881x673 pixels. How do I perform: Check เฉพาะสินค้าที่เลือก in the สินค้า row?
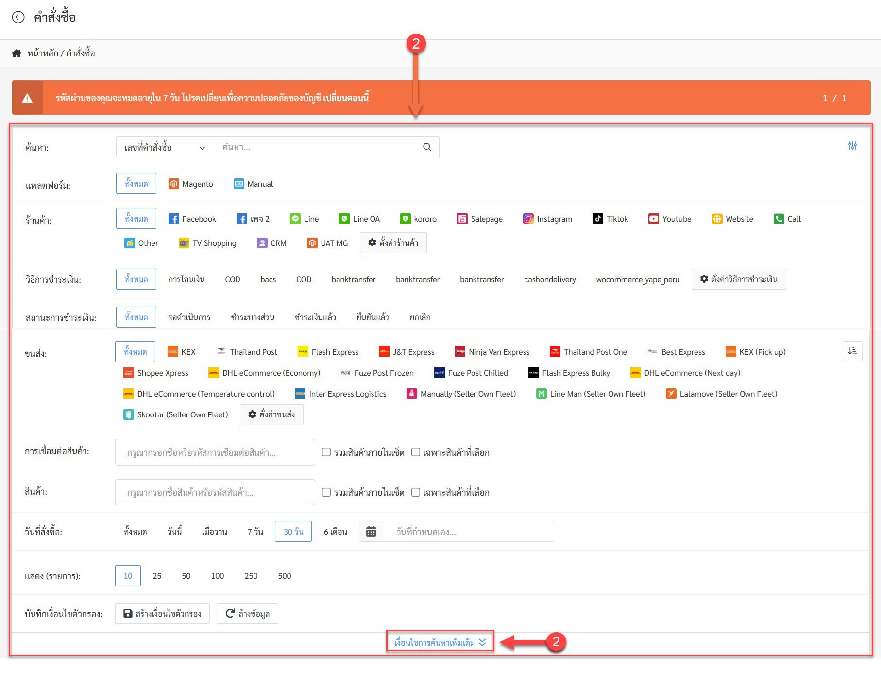click(x=416, y=492)
